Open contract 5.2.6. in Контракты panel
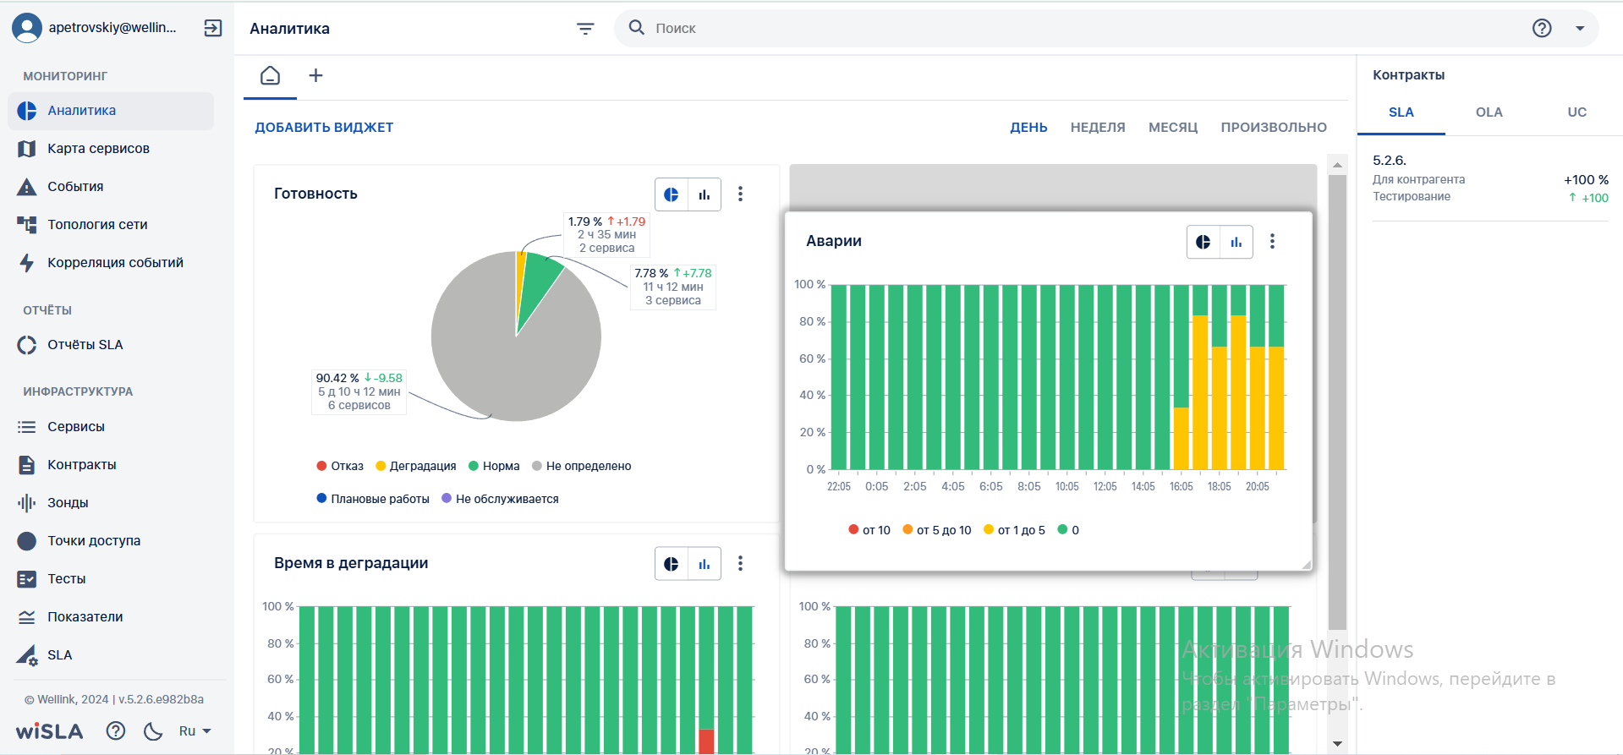 point(1490,178)
